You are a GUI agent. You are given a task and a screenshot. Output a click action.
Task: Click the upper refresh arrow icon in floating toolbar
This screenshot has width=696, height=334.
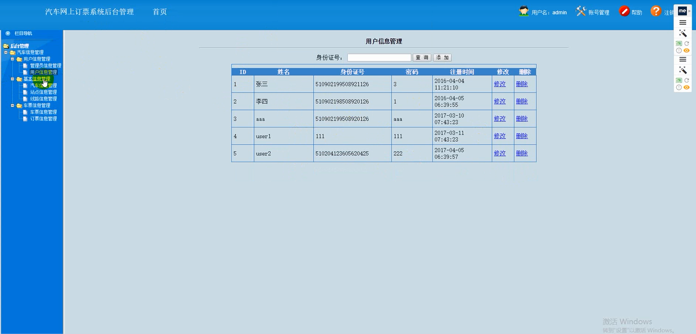tap(687, 43)
